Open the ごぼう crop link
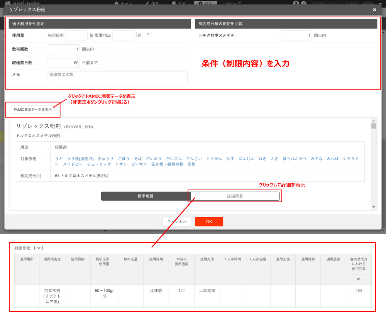The height and width of the screenshot is (320, 386). tap(124, 159)
